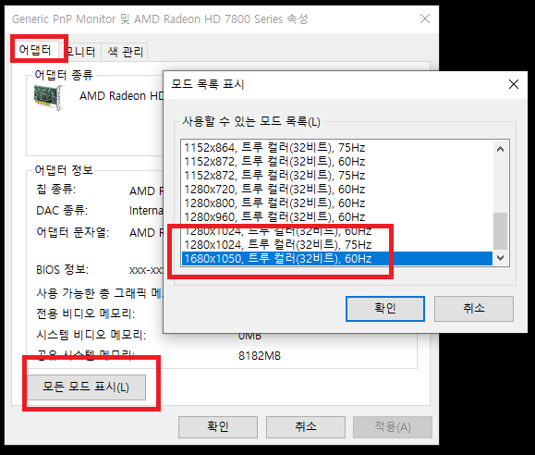Click the mode list scroll up arrow
535x455 pixels.
pos(500,149)
